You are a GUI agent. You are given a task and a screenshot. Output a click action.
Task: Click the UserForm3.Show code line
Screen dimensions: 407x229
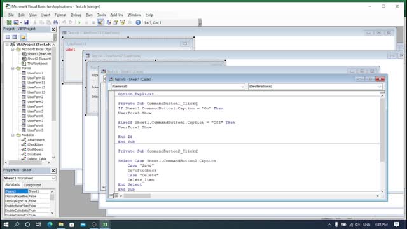point(135,113)
